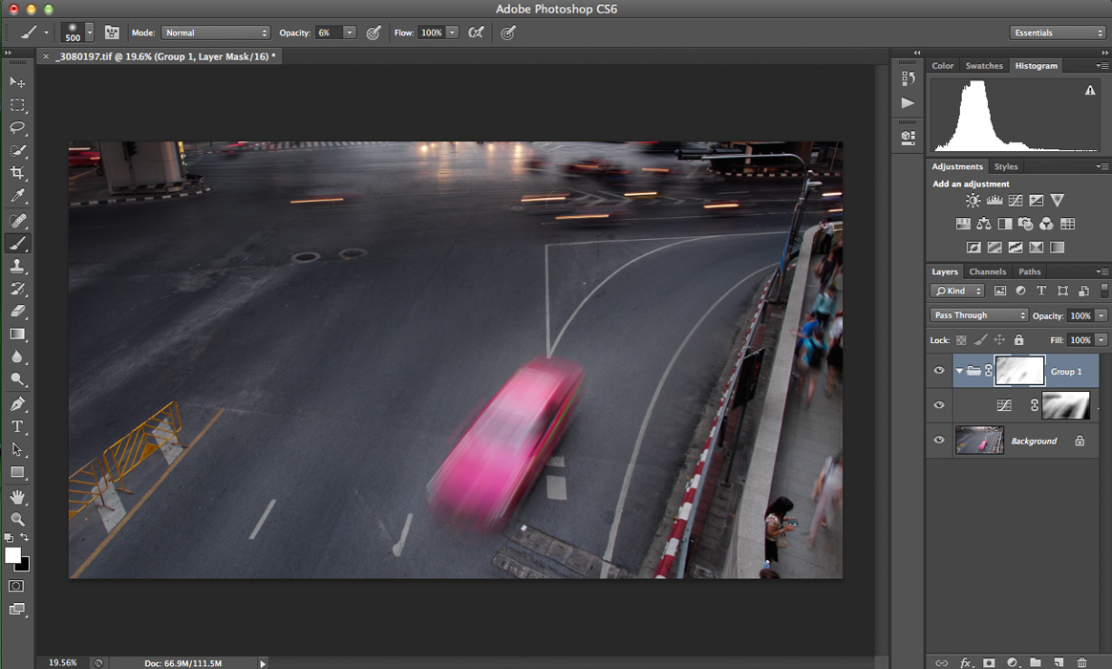
Task: Select the Eraser tool
Action: [17, 312]
